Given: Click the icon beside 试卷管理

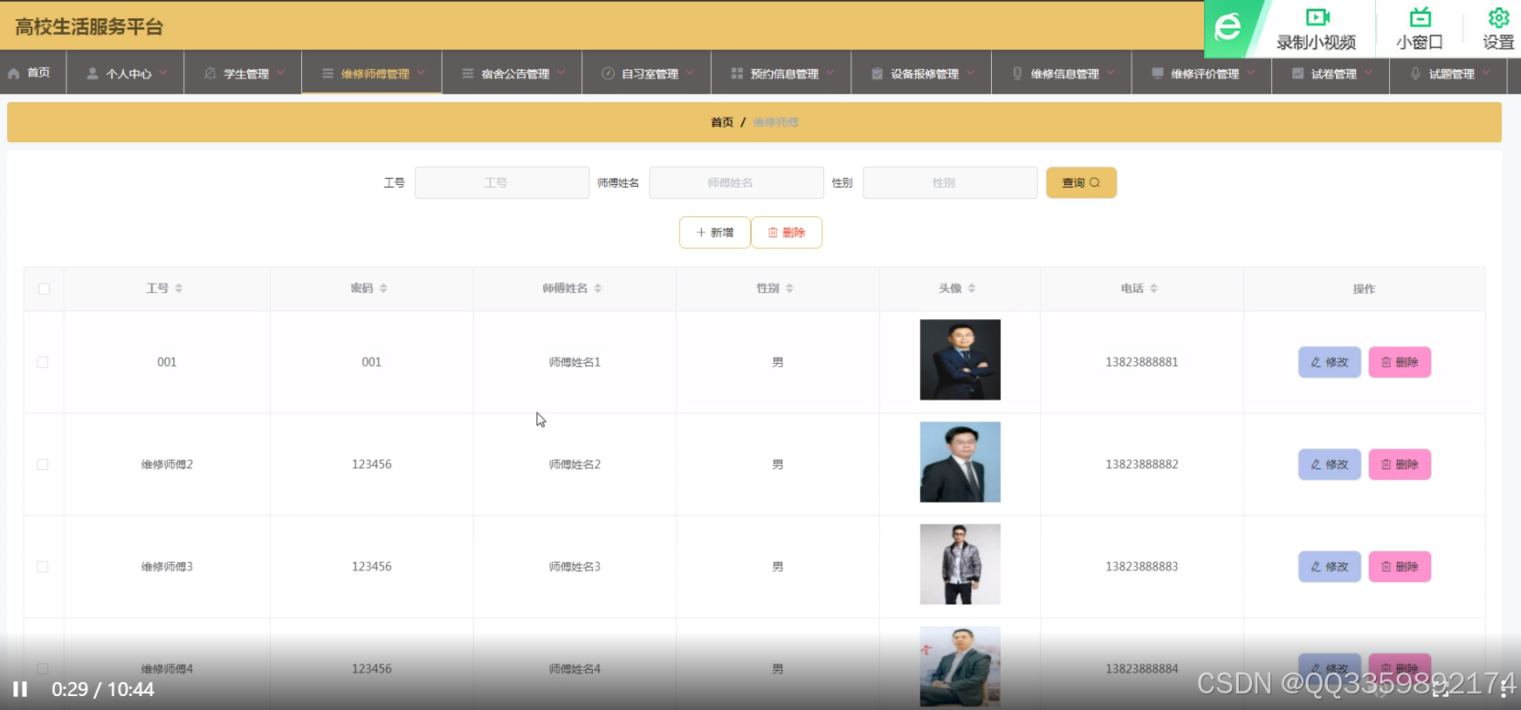Looking at the screenshot, I should 1298,73.
